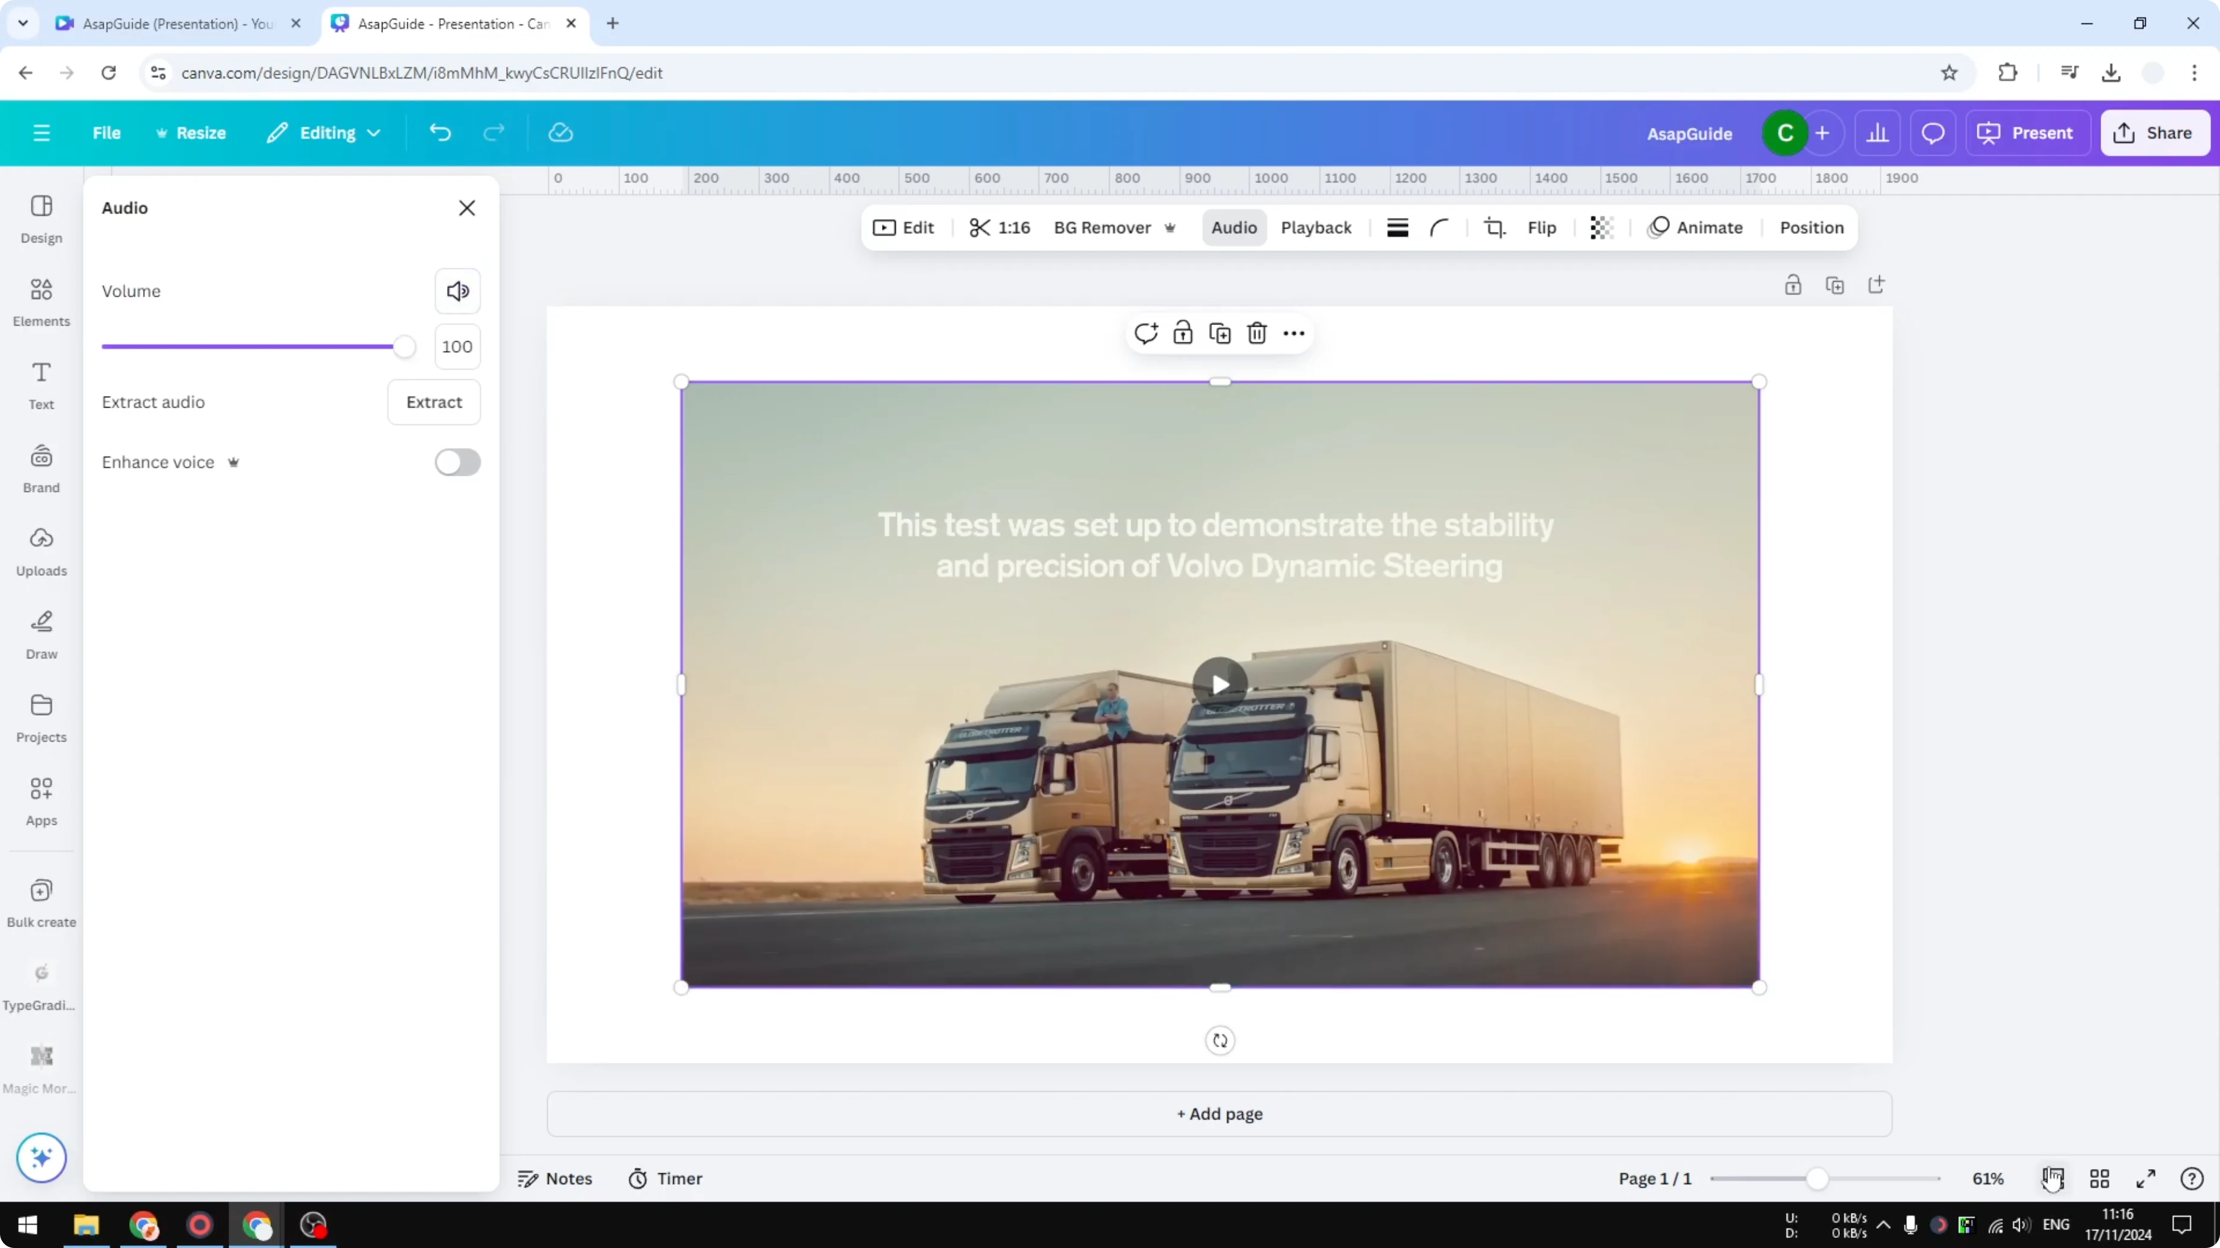
Task: Duplicate the video with the copy icon
Action: 1219,333
